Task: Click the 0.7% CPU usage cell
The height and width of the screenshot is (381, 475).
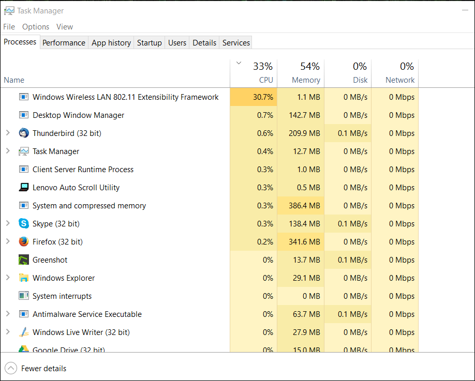Action: click(254, 115)
